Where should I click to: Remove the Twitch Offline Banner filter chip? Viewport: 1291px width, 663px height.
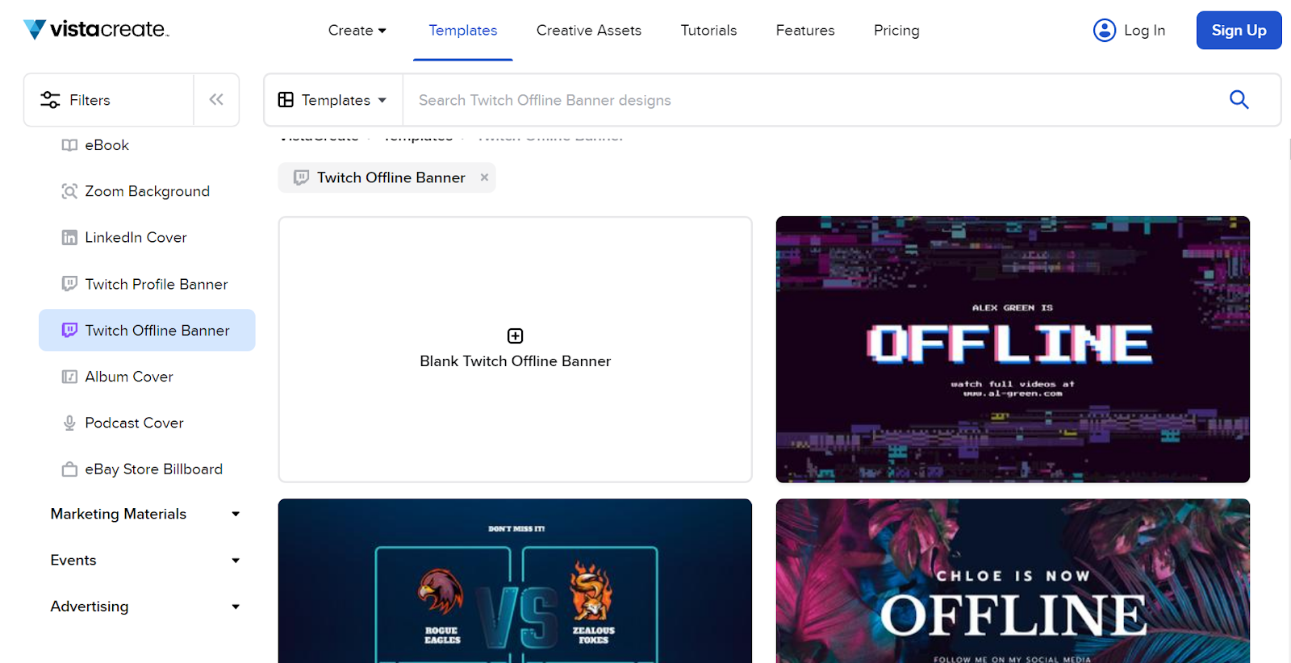pos(484,177)
